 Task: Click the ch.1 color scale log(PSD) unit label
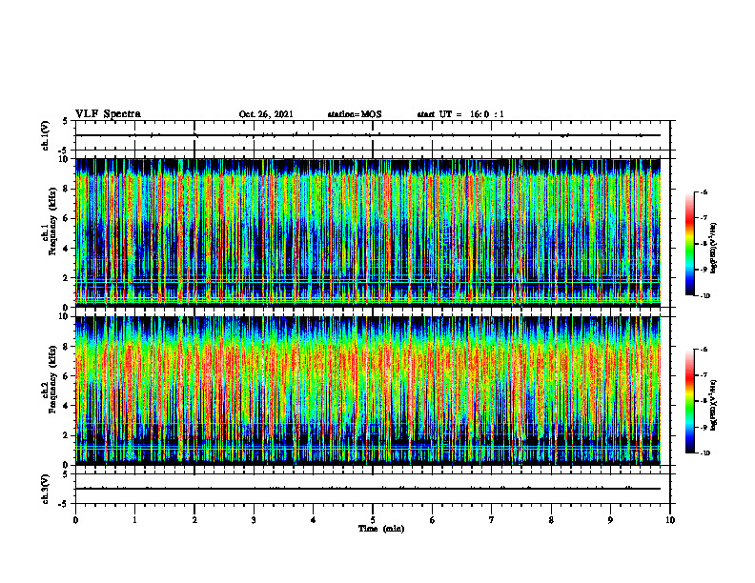(x=714, y=248)
